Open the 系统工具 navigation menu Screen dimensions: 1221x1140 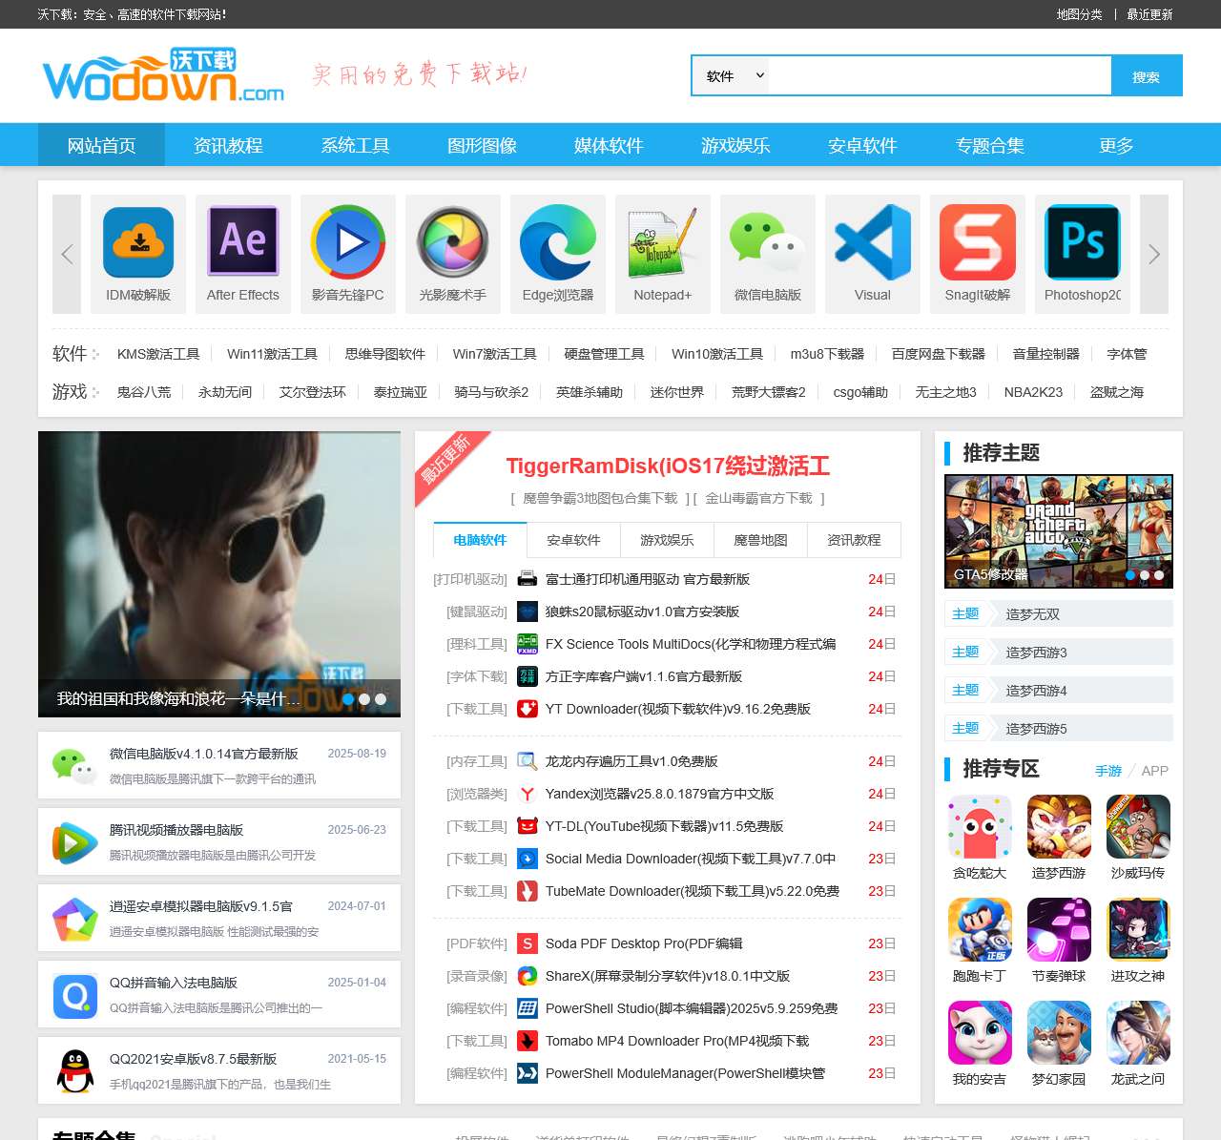click(354, 145)
